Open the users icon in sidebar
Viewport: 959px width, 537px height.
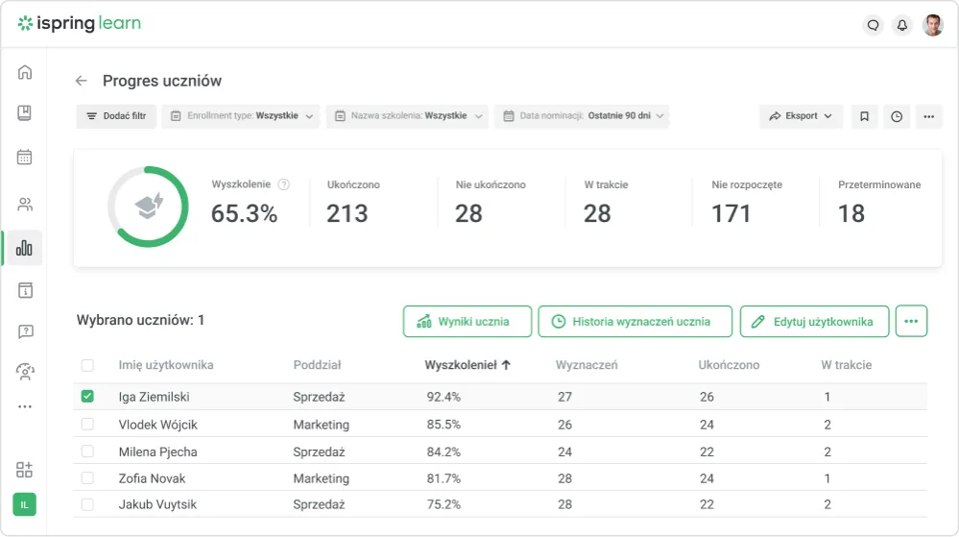pyautogui.click(x=25, y=204)
